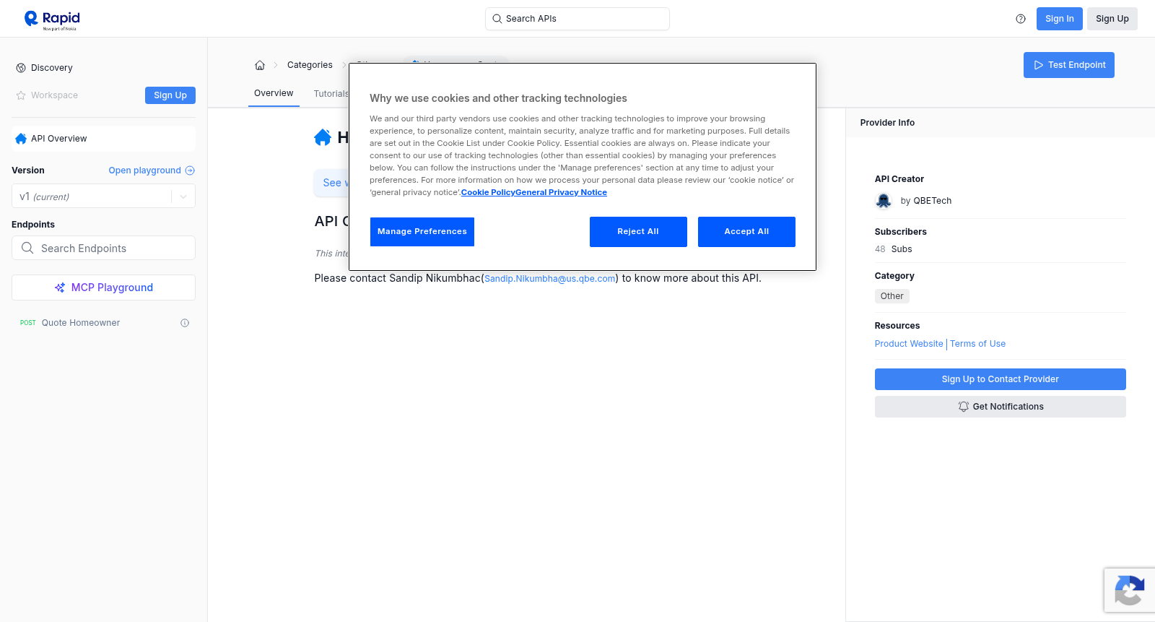This screenshot has width=1155, height=622.
Task: Reject all cookies
Action: coord(638,232)
